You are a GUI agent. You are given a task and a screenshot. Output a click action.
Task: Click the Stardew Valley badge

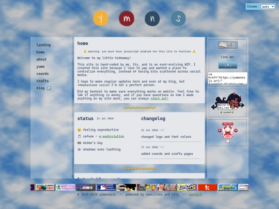228,187
